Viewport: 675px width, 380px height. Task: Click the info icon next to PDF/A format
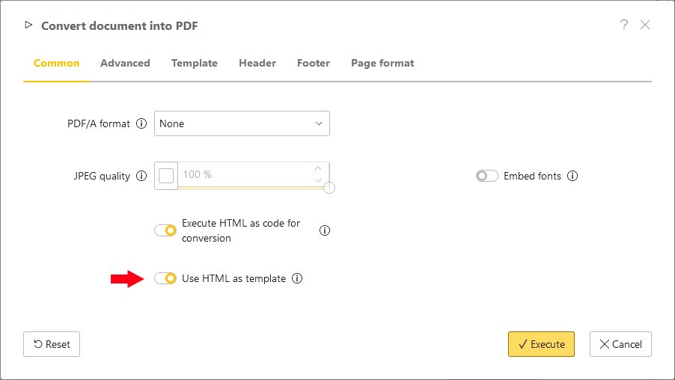click(141, 124)
